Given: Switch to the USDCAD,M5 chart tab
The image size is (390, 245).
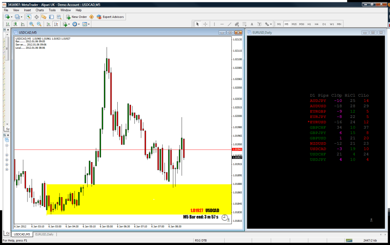Looking at the screenshot, I should (x=22, y=234).
